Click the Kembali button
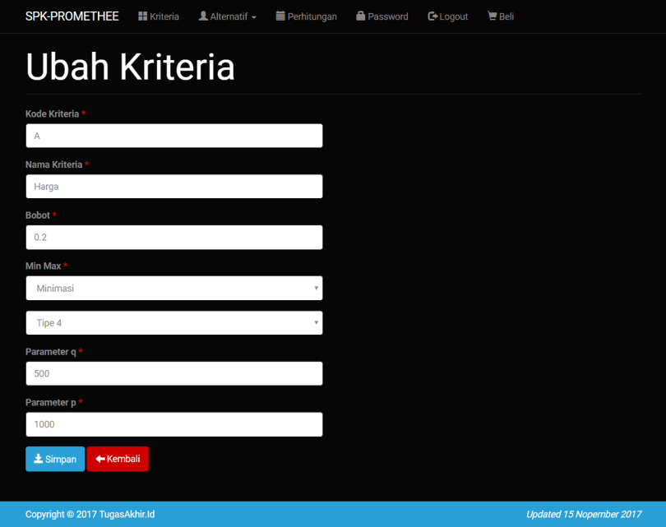This screenshot has height=527, width=666. [118, 459]
